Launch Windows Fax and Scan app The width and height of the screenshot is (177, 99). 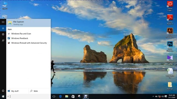point(28,34)
